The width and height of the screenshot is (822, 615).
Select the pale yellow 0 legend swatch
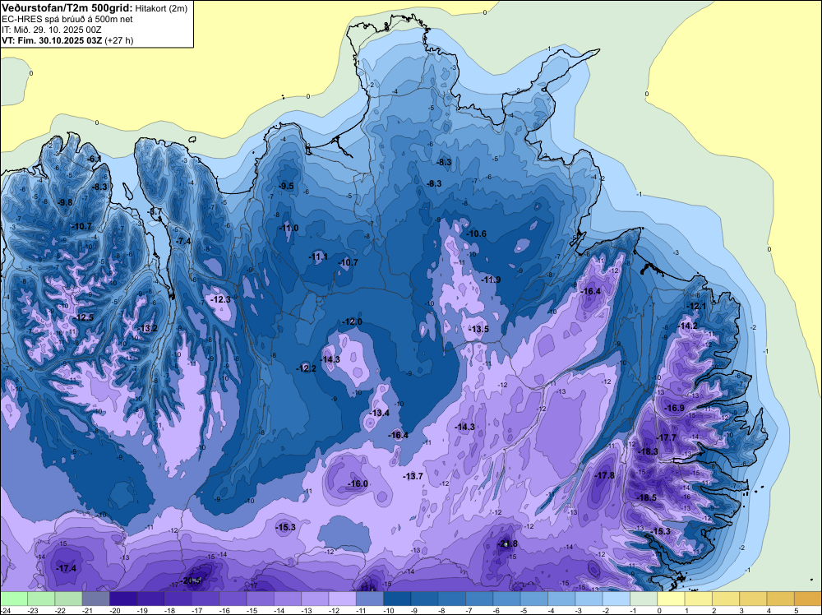[x=671, y=599]
